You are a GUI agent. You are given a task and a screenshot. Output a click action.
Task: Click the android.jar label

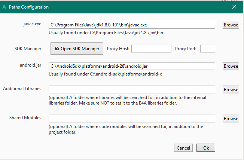[x=31, y=65]
